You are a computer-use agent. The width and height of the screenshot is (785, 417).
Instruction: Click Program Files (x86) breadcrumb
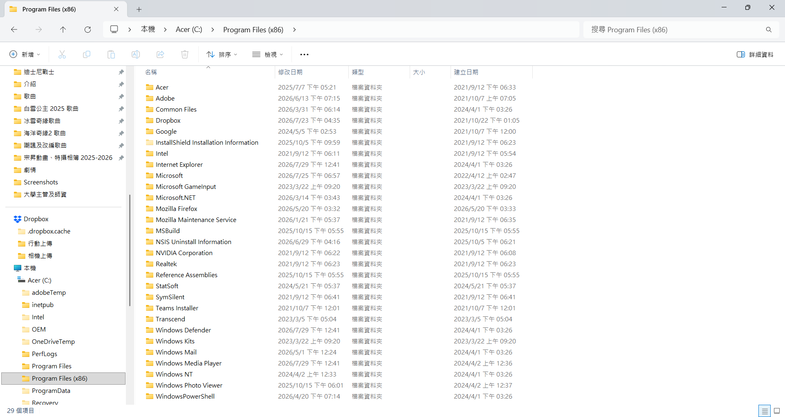pos(253,29)
